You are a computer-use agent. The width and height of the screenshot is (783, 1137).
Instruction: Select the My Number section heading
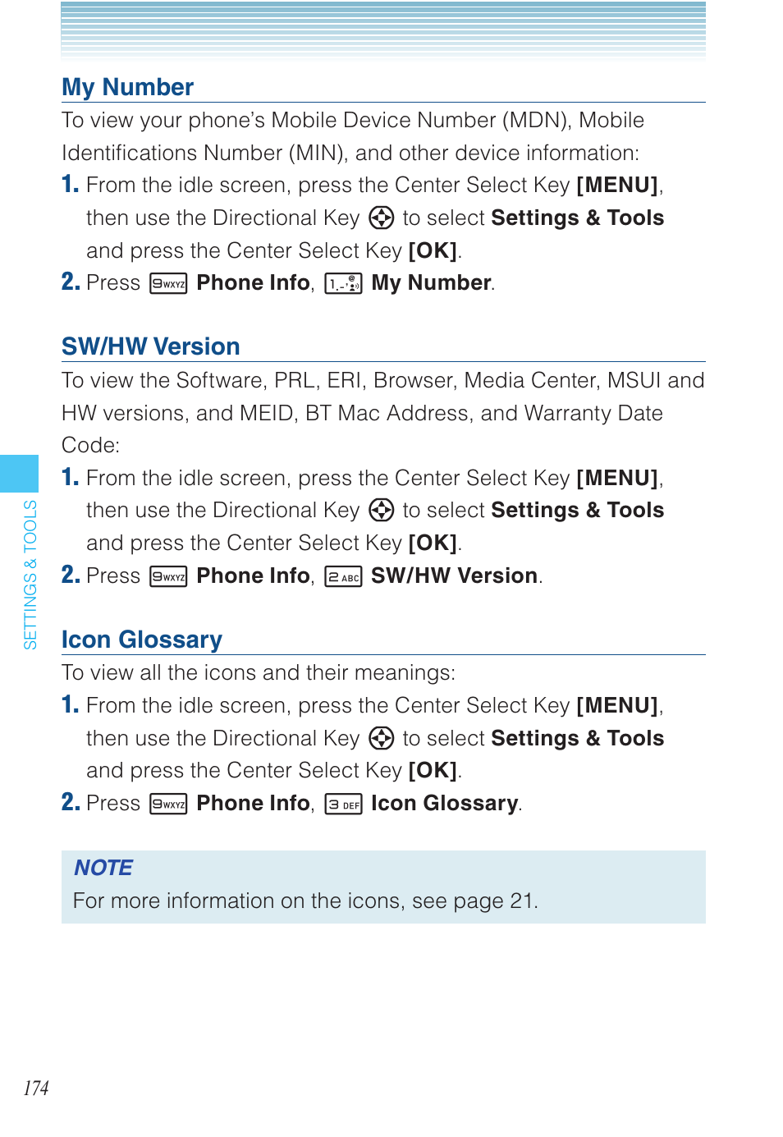pyautogui.click(x=127, y=87)
